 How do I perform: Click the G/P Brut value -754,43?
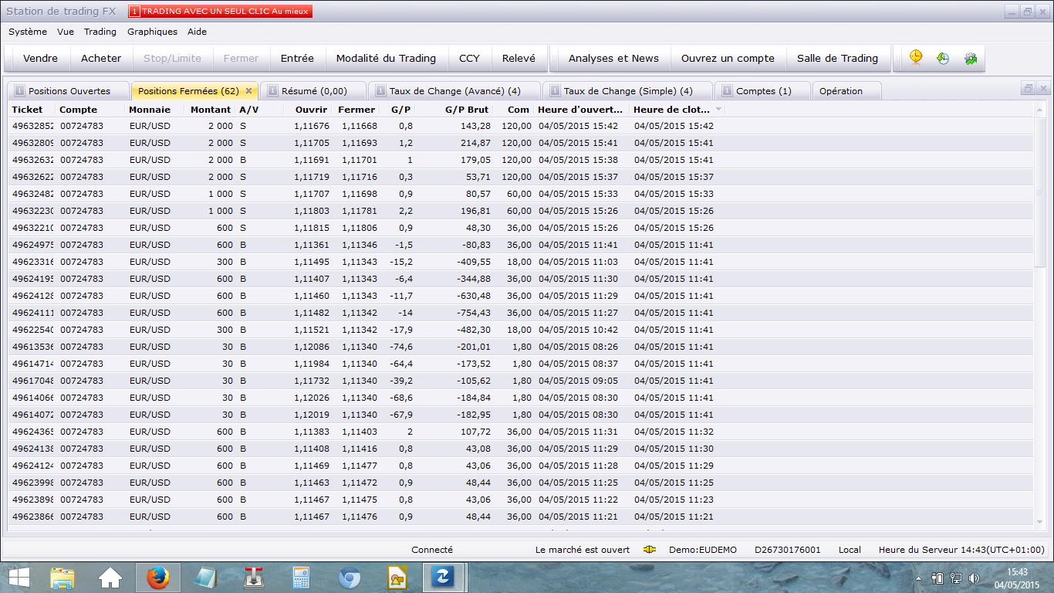(471, 313)
